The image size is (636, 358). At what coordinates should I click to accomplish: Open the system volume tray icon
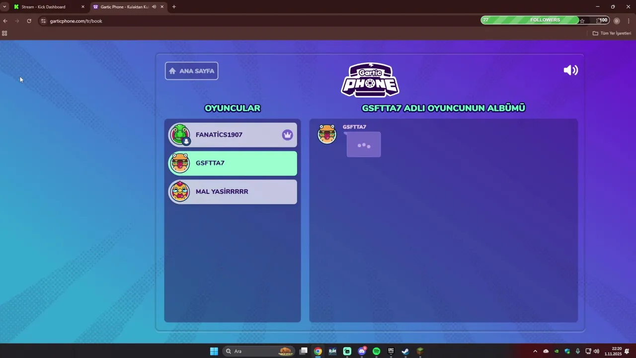(596, 351)
